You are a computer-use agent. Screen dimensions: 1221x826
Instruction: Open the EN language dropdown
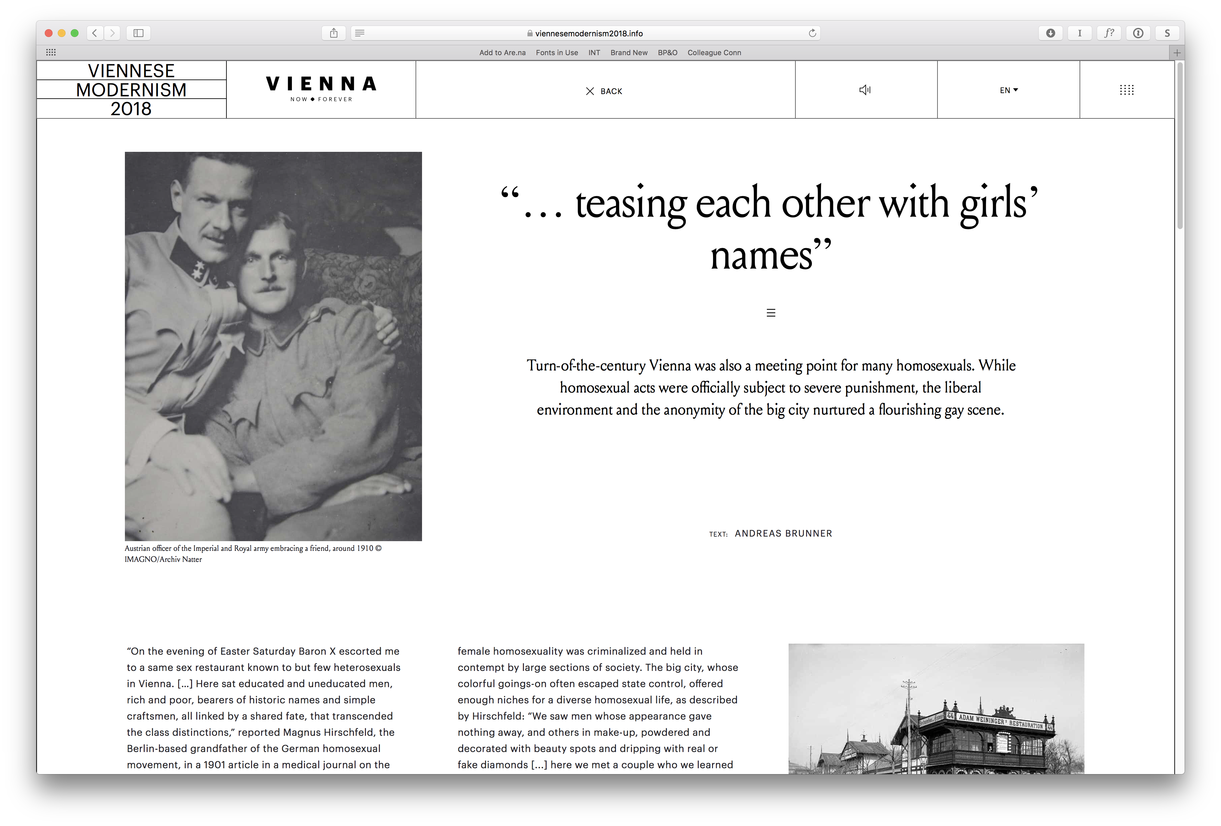[x=1008, y=90]
